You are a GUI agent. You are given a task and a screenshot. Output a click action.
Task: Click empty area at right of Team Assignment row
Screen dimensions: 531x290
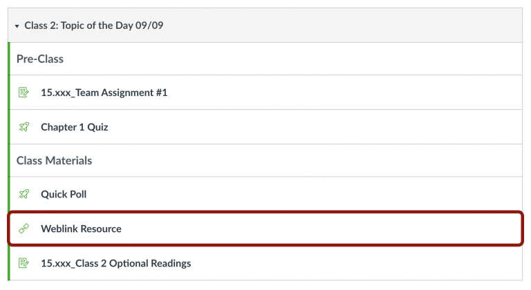pyautogui.click(x=380, y=93)
